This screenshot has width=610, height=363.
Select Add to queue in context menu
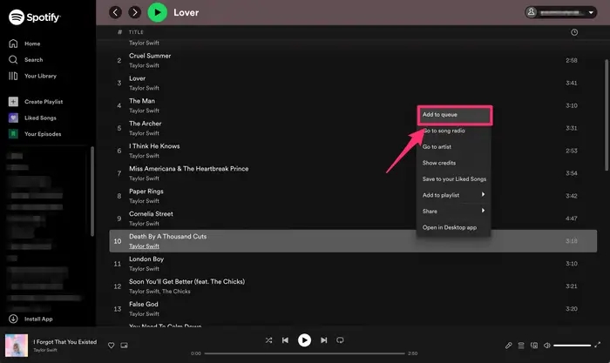point(453,115)
